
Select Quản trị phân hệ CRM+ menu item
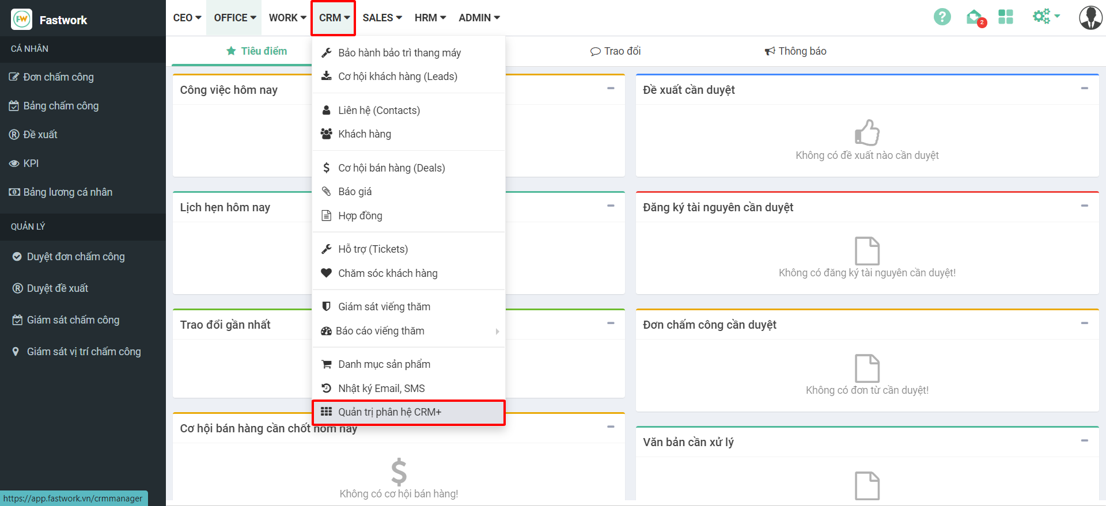pos(389,412)
